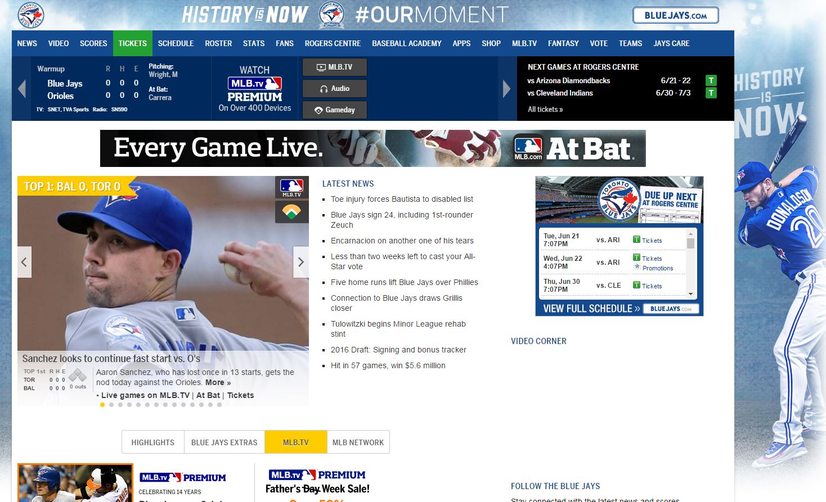This screenshot has width=826, height=502.
Task: Switch to the MLB NETWORK tab
Action: click(x=358, y=442)
